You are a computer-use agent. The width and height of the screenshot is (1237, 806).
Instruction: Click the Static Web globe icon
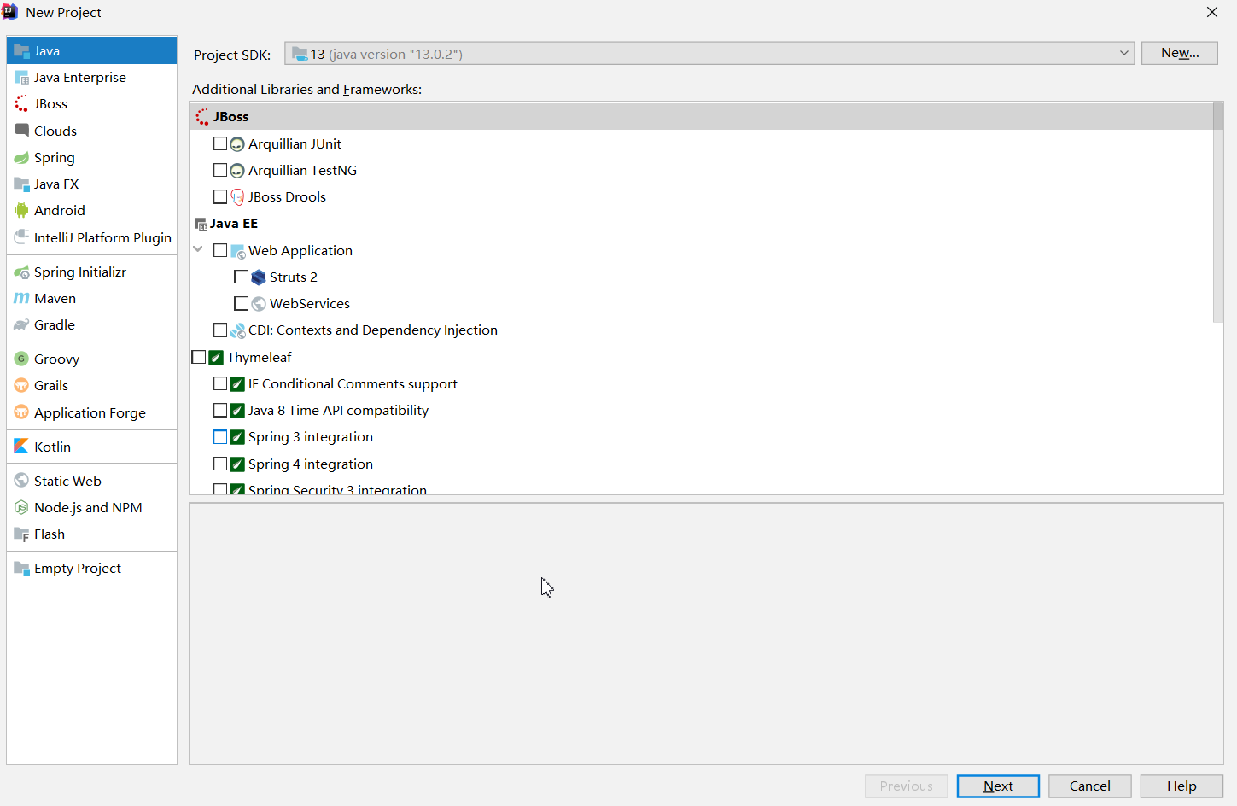21,481
